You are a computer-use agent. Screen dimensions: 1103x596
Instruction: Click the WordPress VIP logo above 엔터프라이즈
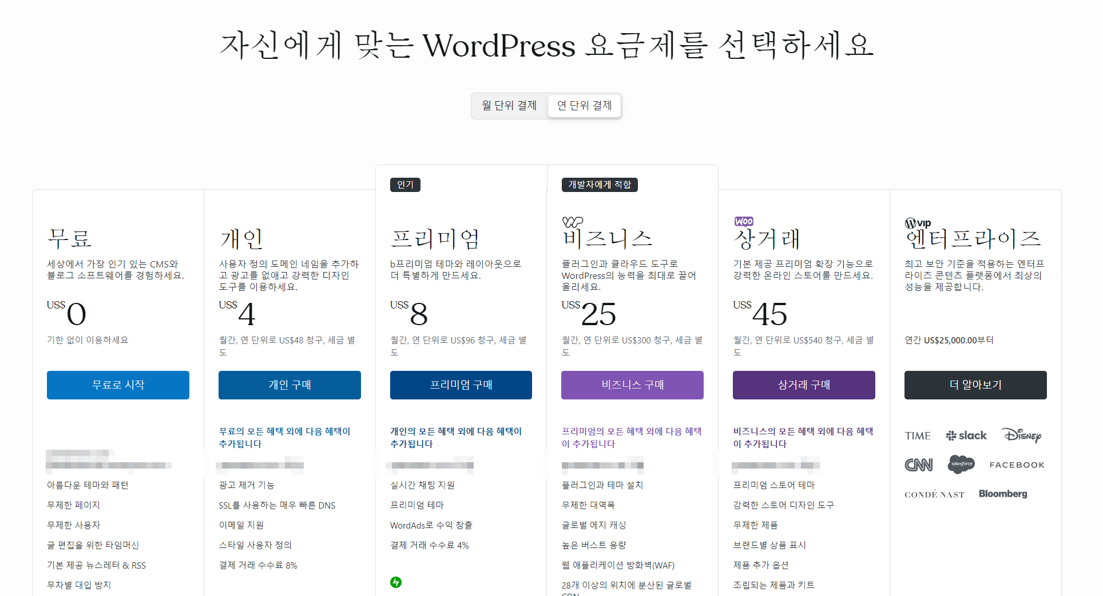pyautogui.click(x=918, y=223)
